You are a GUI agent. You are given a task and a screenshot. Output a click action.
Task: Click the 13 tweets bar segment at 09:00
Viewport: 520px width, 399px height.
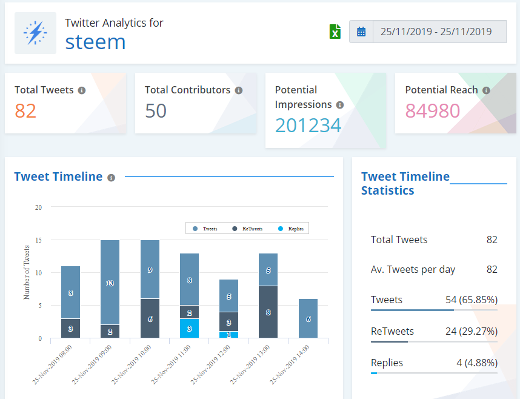(110, 282)
